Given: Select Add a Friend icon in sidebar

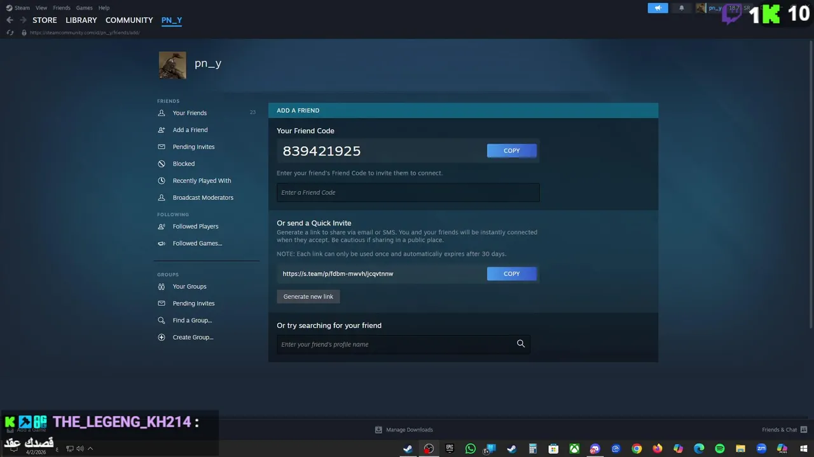Looking at the screenshot, I should (162, 130).
